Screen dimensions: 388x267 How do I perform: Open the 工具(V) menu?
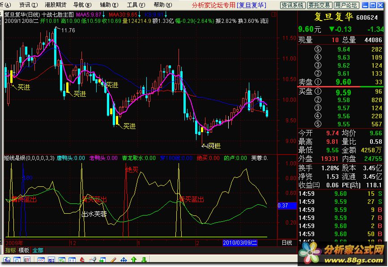pyautogui.click(x=136, y=5)
